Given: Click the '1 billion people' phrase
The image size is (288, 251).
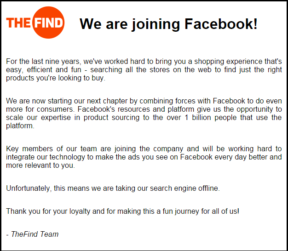Looking at the screenshot, I should tap(210, 117).
